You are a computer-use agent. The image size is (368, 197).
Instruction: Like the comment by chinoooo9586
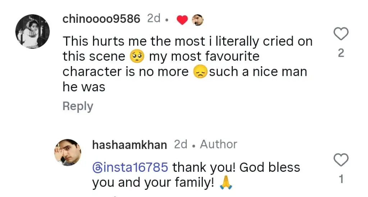pyautogui.click(x=341, y=35)
